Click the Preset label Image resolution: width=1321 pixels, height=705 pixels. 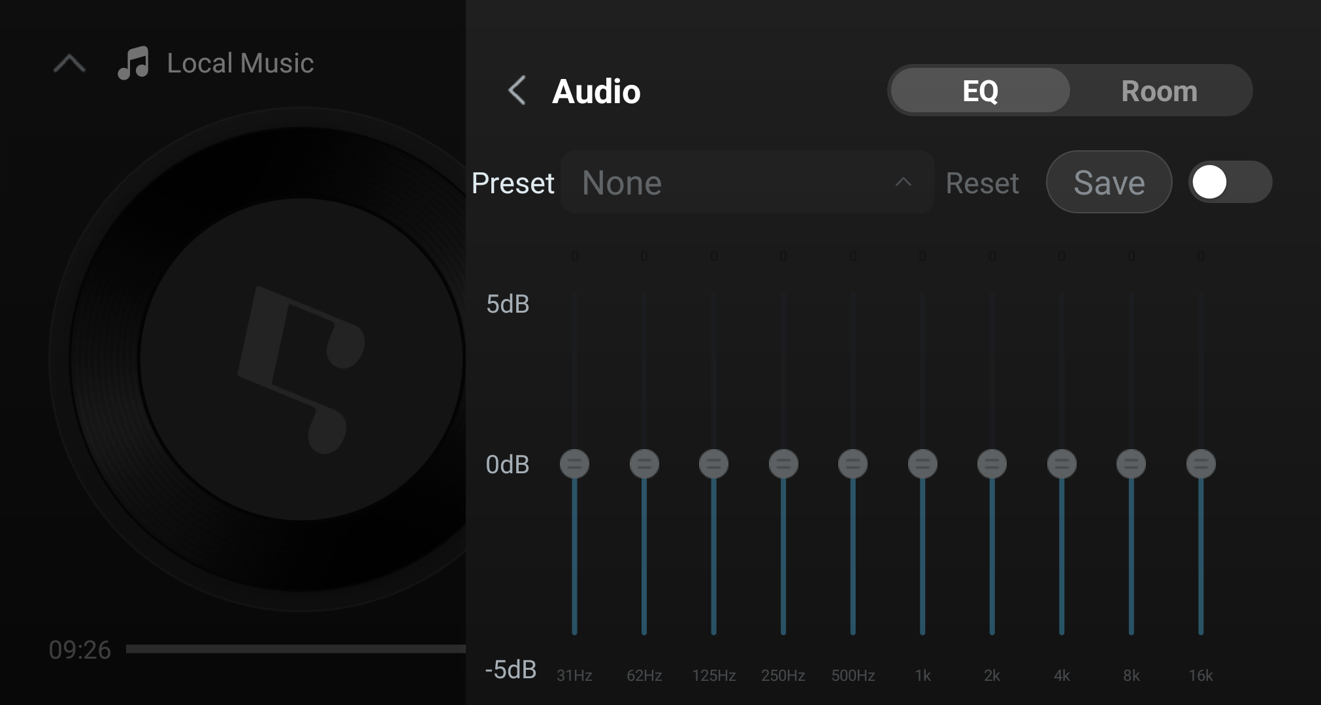pos(513,183)
